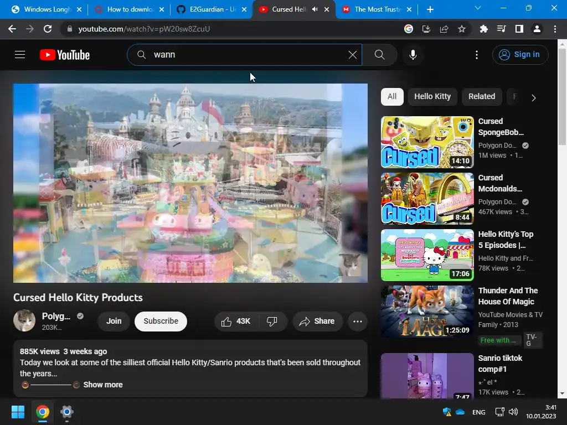567x425 pixels.
Task: View site info padlock icon
Action: pos(70,29)
